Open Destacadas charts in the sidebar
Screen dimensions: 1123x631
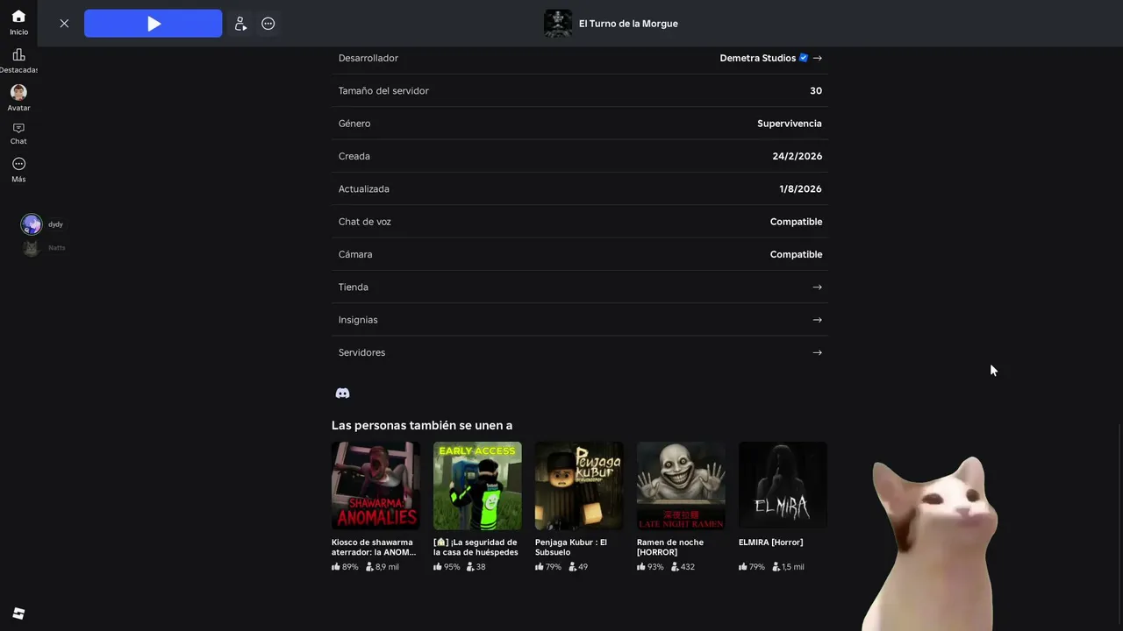(18, 60)
